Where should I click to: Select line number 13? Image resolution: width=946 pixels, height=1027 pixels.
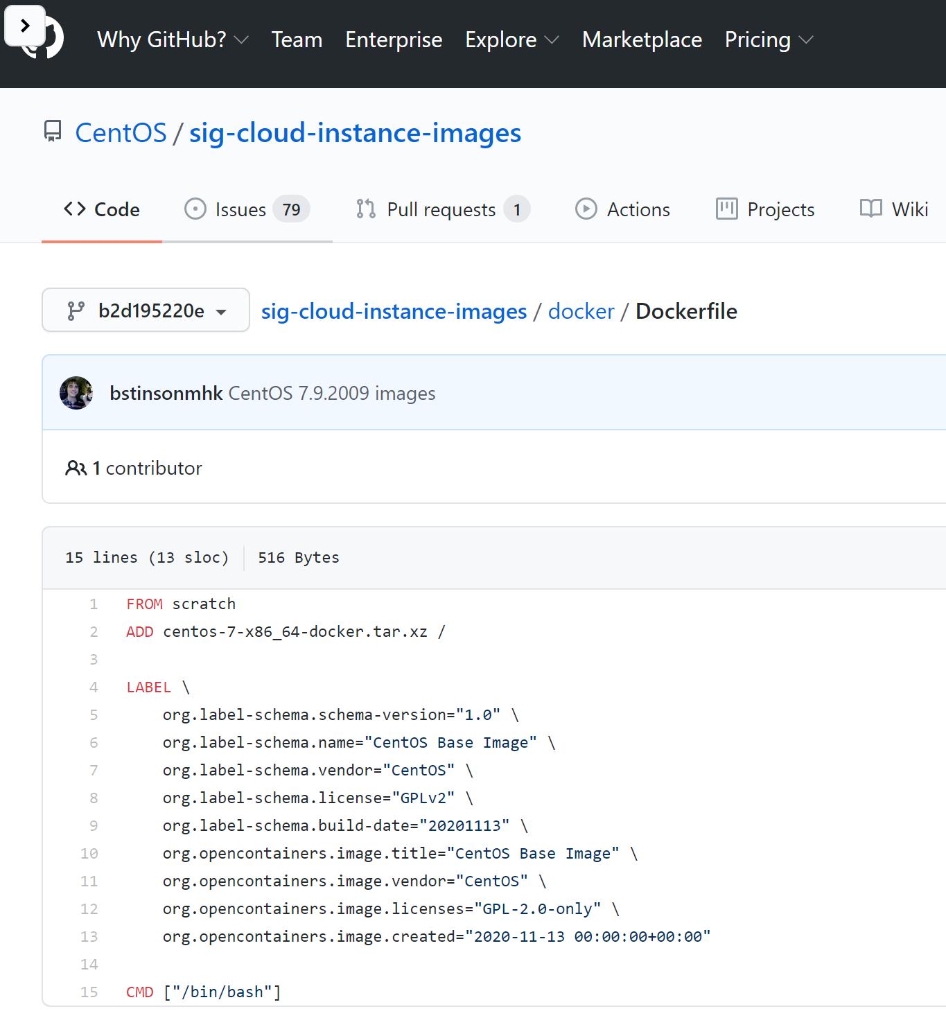(89, 936)
